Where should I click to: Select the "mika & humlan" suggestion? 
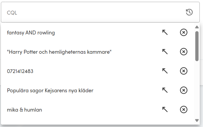click(24, 109)
